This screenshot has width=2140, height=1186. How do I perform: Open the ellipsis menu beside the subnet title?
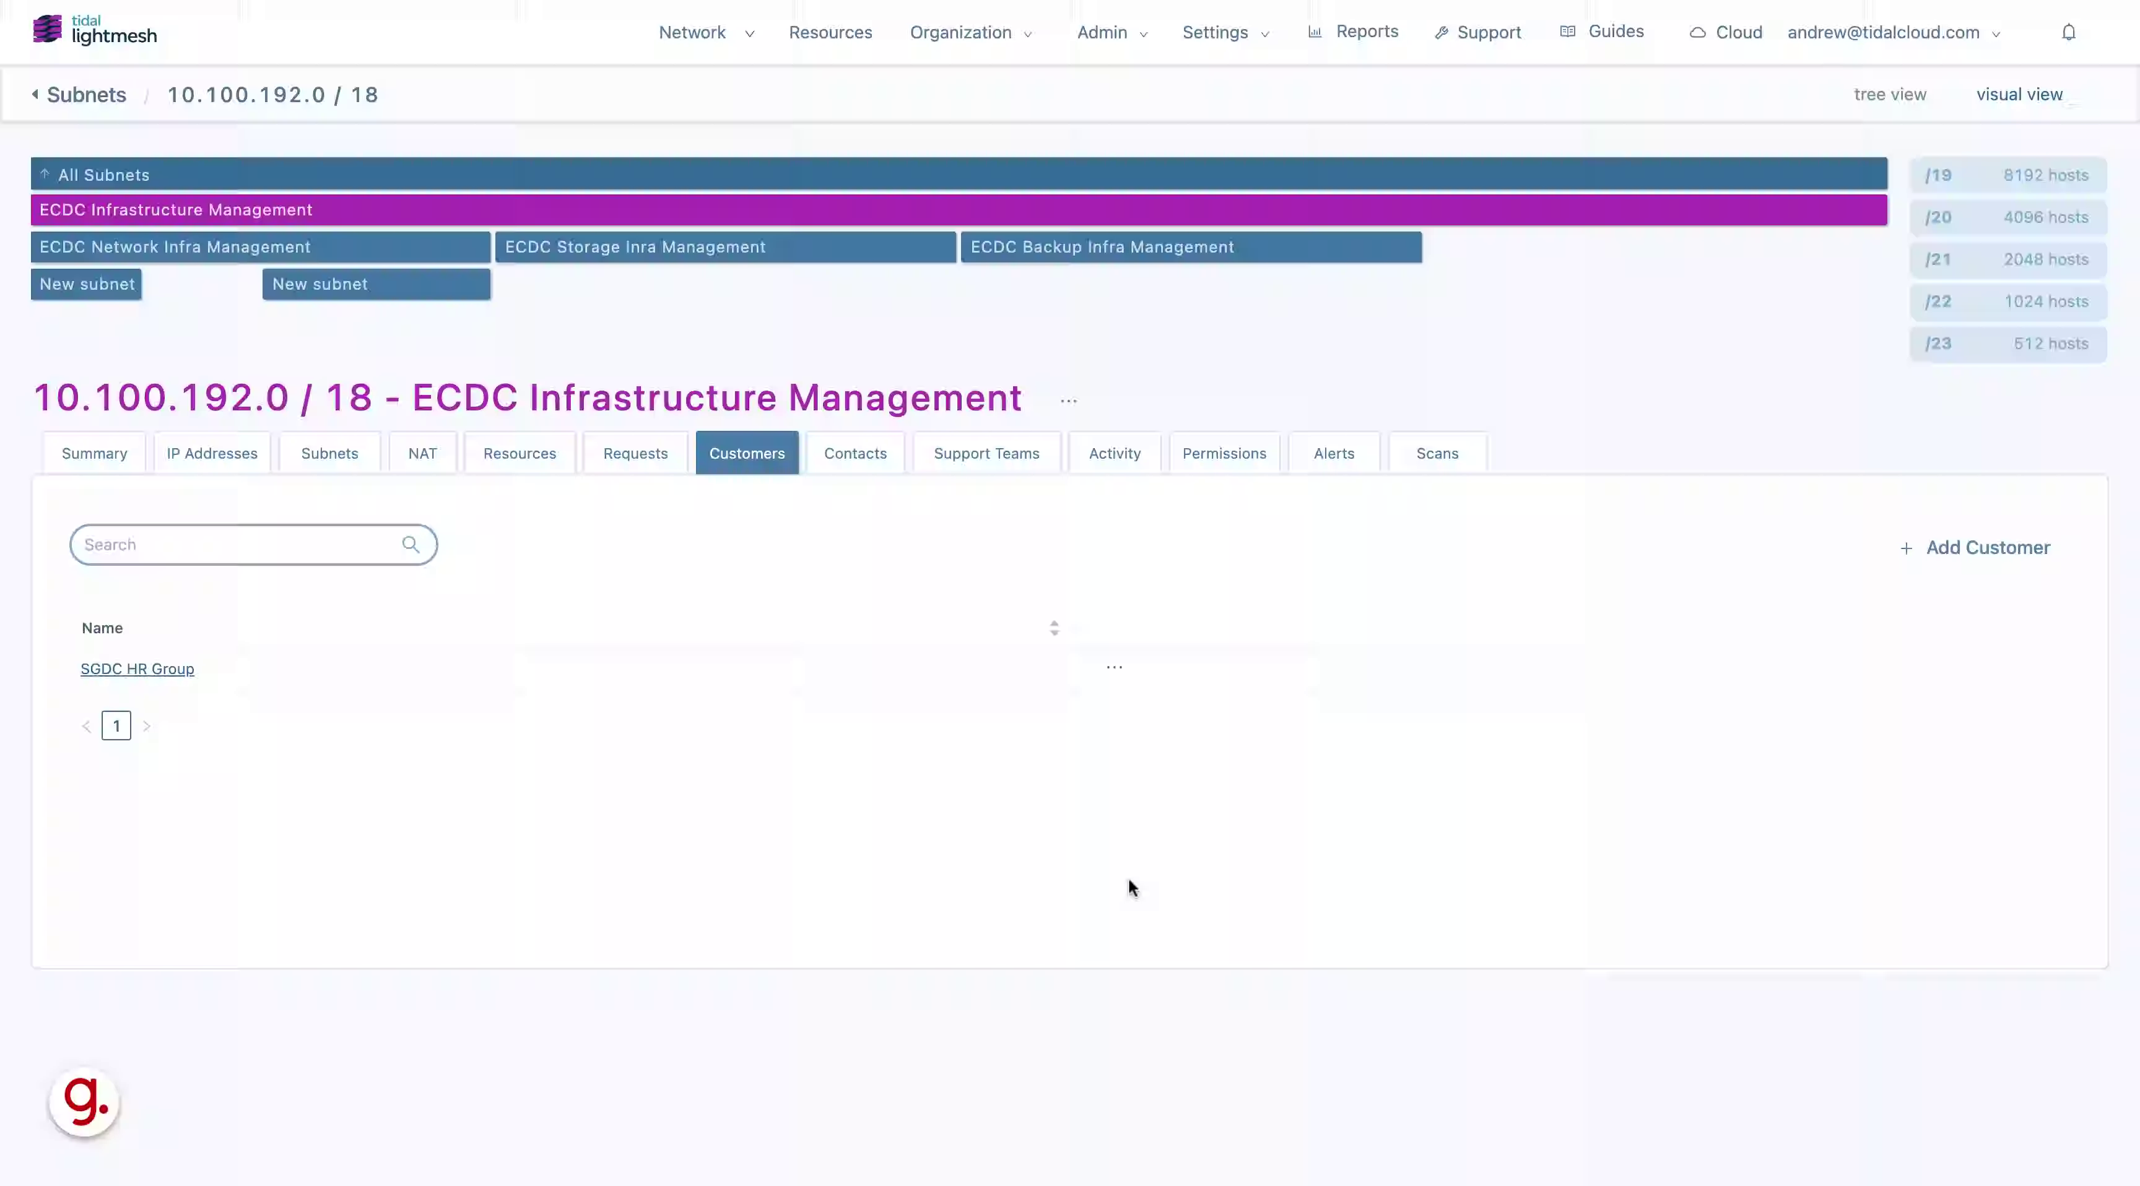[1068, 401]
